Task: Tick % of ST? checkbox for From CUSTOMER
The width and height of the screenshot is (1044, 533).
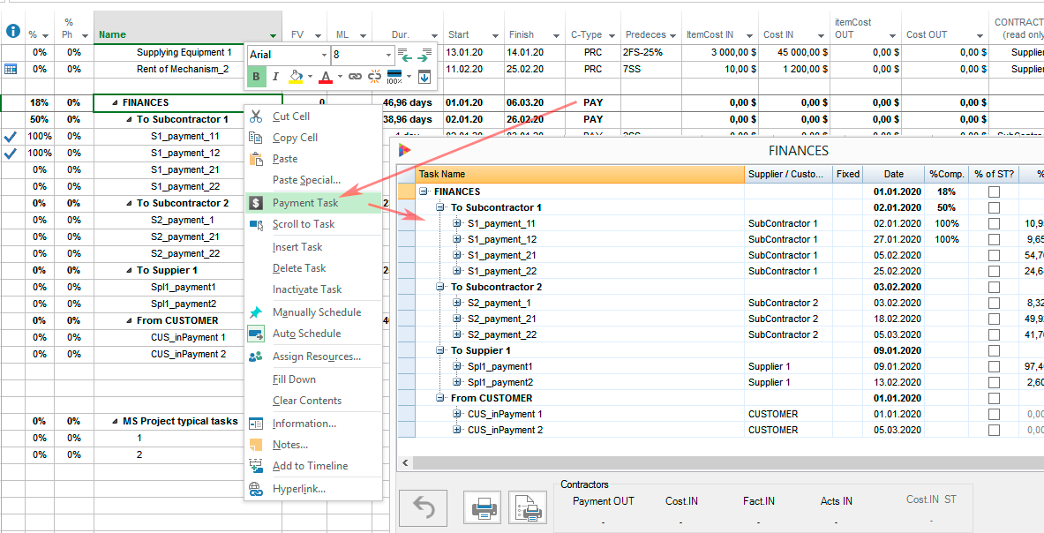Action: click(994, 399)
